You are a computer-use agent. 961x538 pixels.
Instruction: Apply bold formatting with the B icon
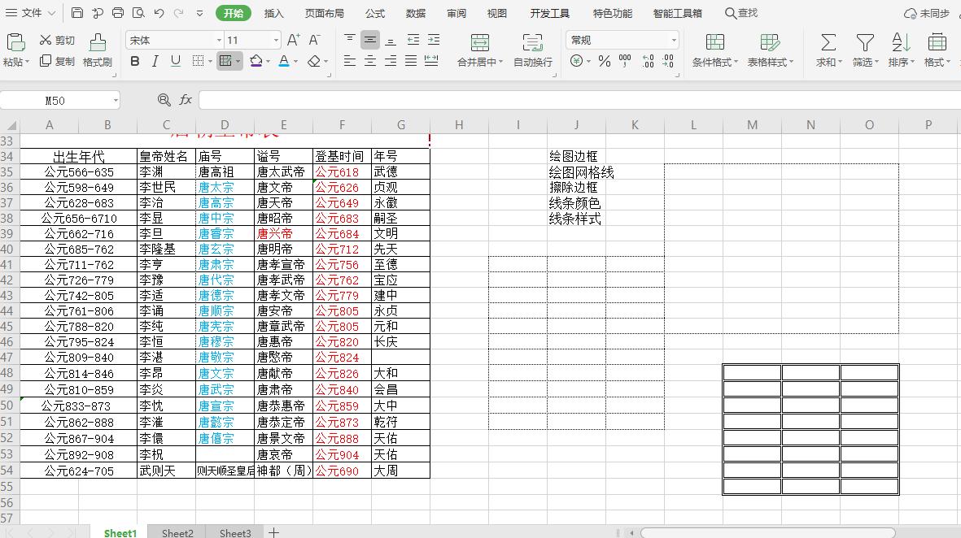(x=134, y=61)
